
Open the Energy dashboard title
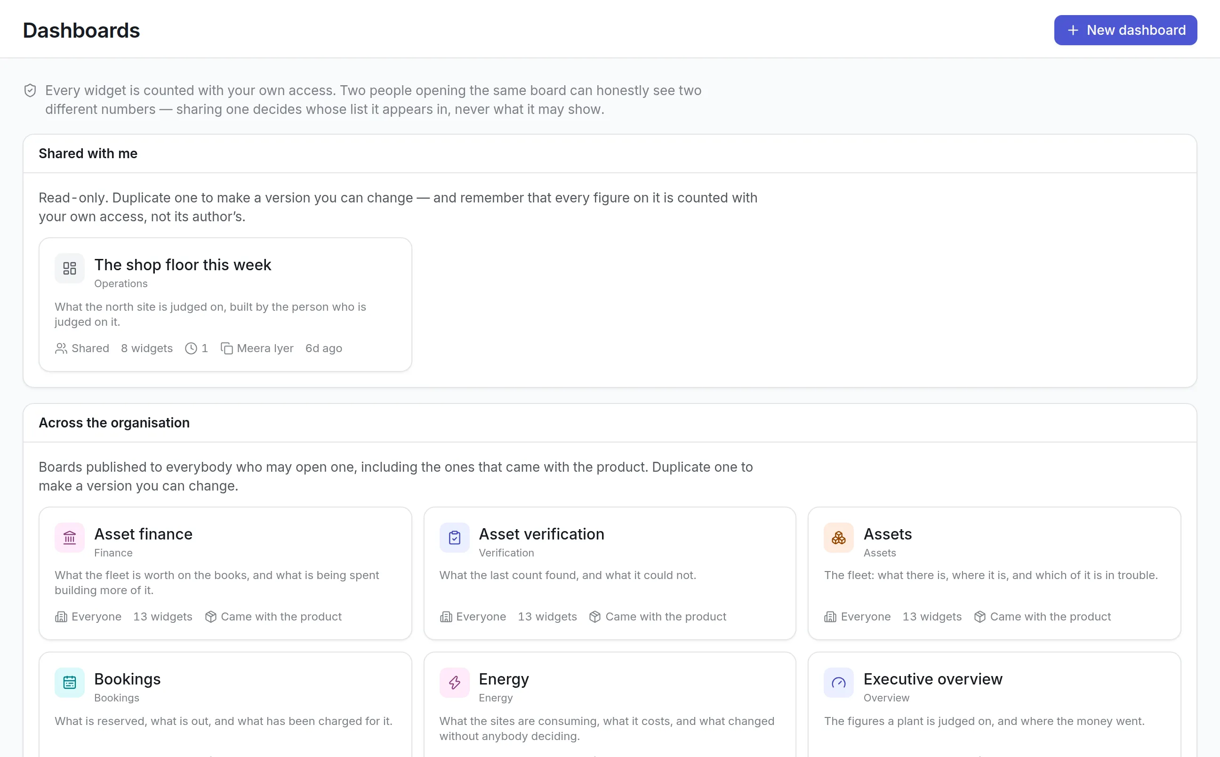tap(504, 679)
